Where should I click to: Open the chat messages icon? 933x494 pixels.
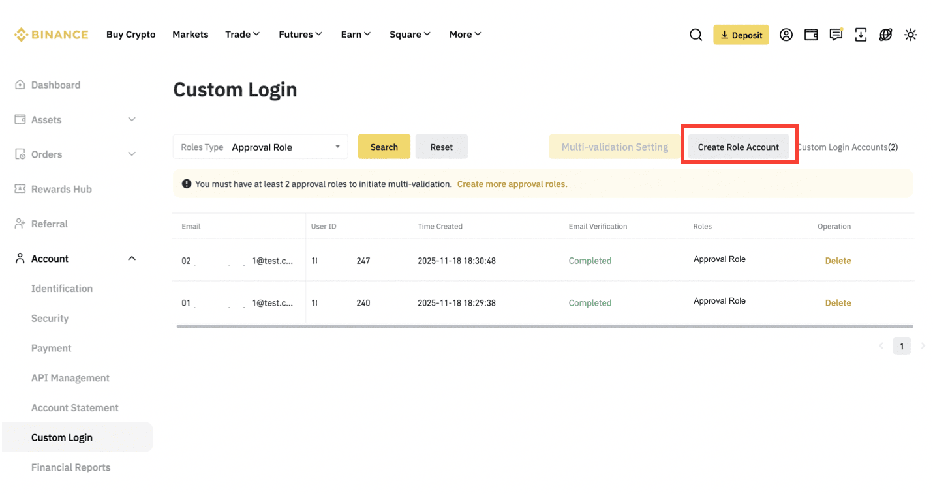[836, 35]
